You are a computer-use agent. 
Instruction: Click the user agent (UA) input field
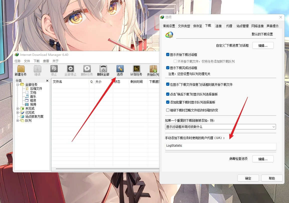[x=221, y=146]
